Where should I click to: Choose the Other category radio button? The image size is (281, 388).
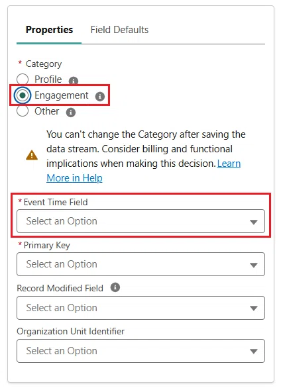(x=23, y=111)
